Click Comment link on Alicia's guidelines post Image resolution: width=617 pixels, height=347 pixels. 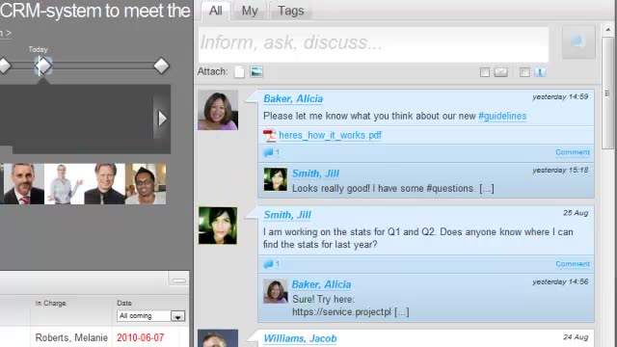point(573,152)
